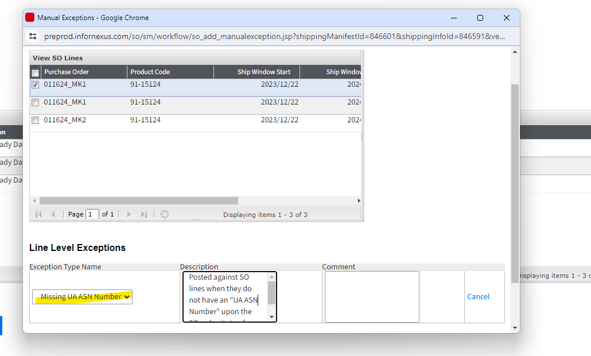
Task: Close the Manual Exceptions window
Action: pyautogui.click(x=507, y=18)
